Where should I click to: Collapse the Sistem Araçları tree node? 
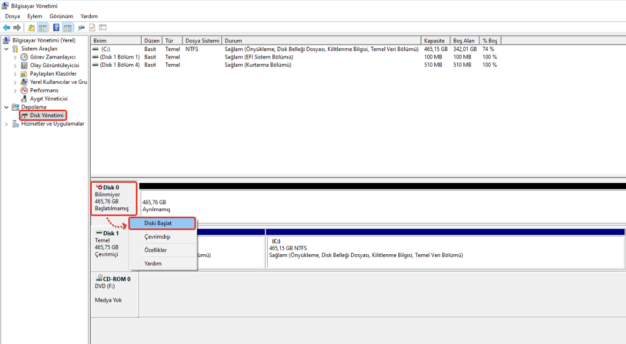6,49
